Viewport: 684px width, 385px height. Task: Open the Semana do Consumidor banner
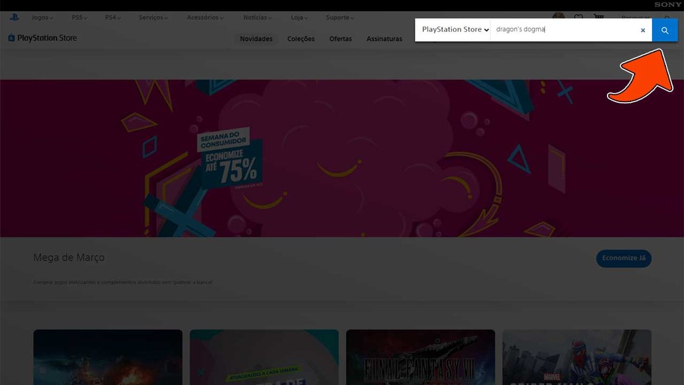tap(342, 158)
